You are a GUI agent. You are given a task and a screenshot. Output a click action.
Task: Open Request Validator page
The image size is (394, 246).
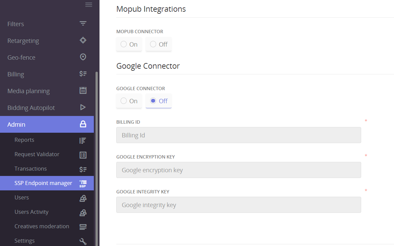(47, 154)
